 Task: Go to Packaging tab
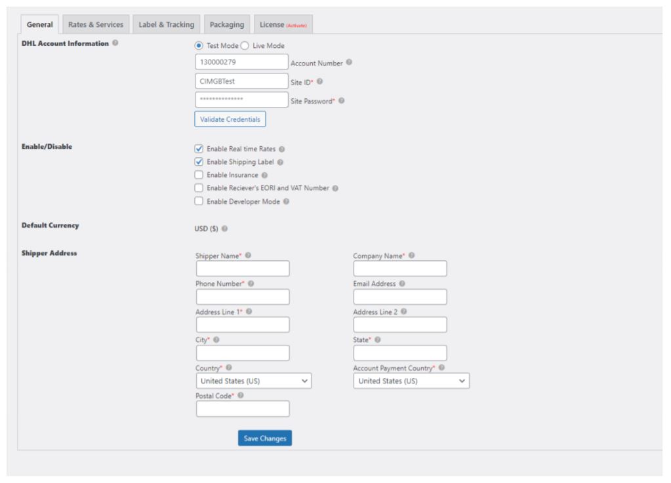click(227, 24)
